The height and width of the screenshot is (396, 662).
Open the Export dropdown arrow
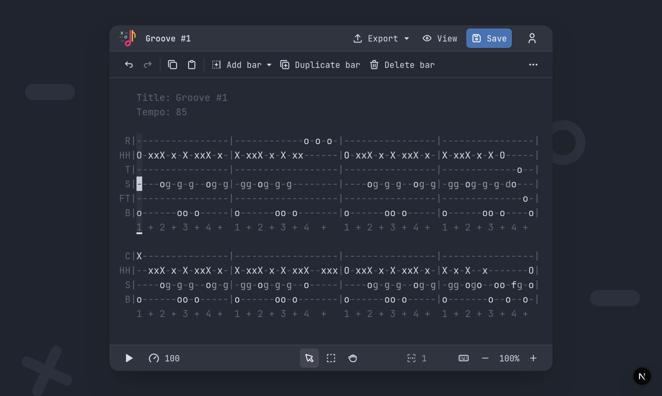pyautogui.click(x=407, y=38)
